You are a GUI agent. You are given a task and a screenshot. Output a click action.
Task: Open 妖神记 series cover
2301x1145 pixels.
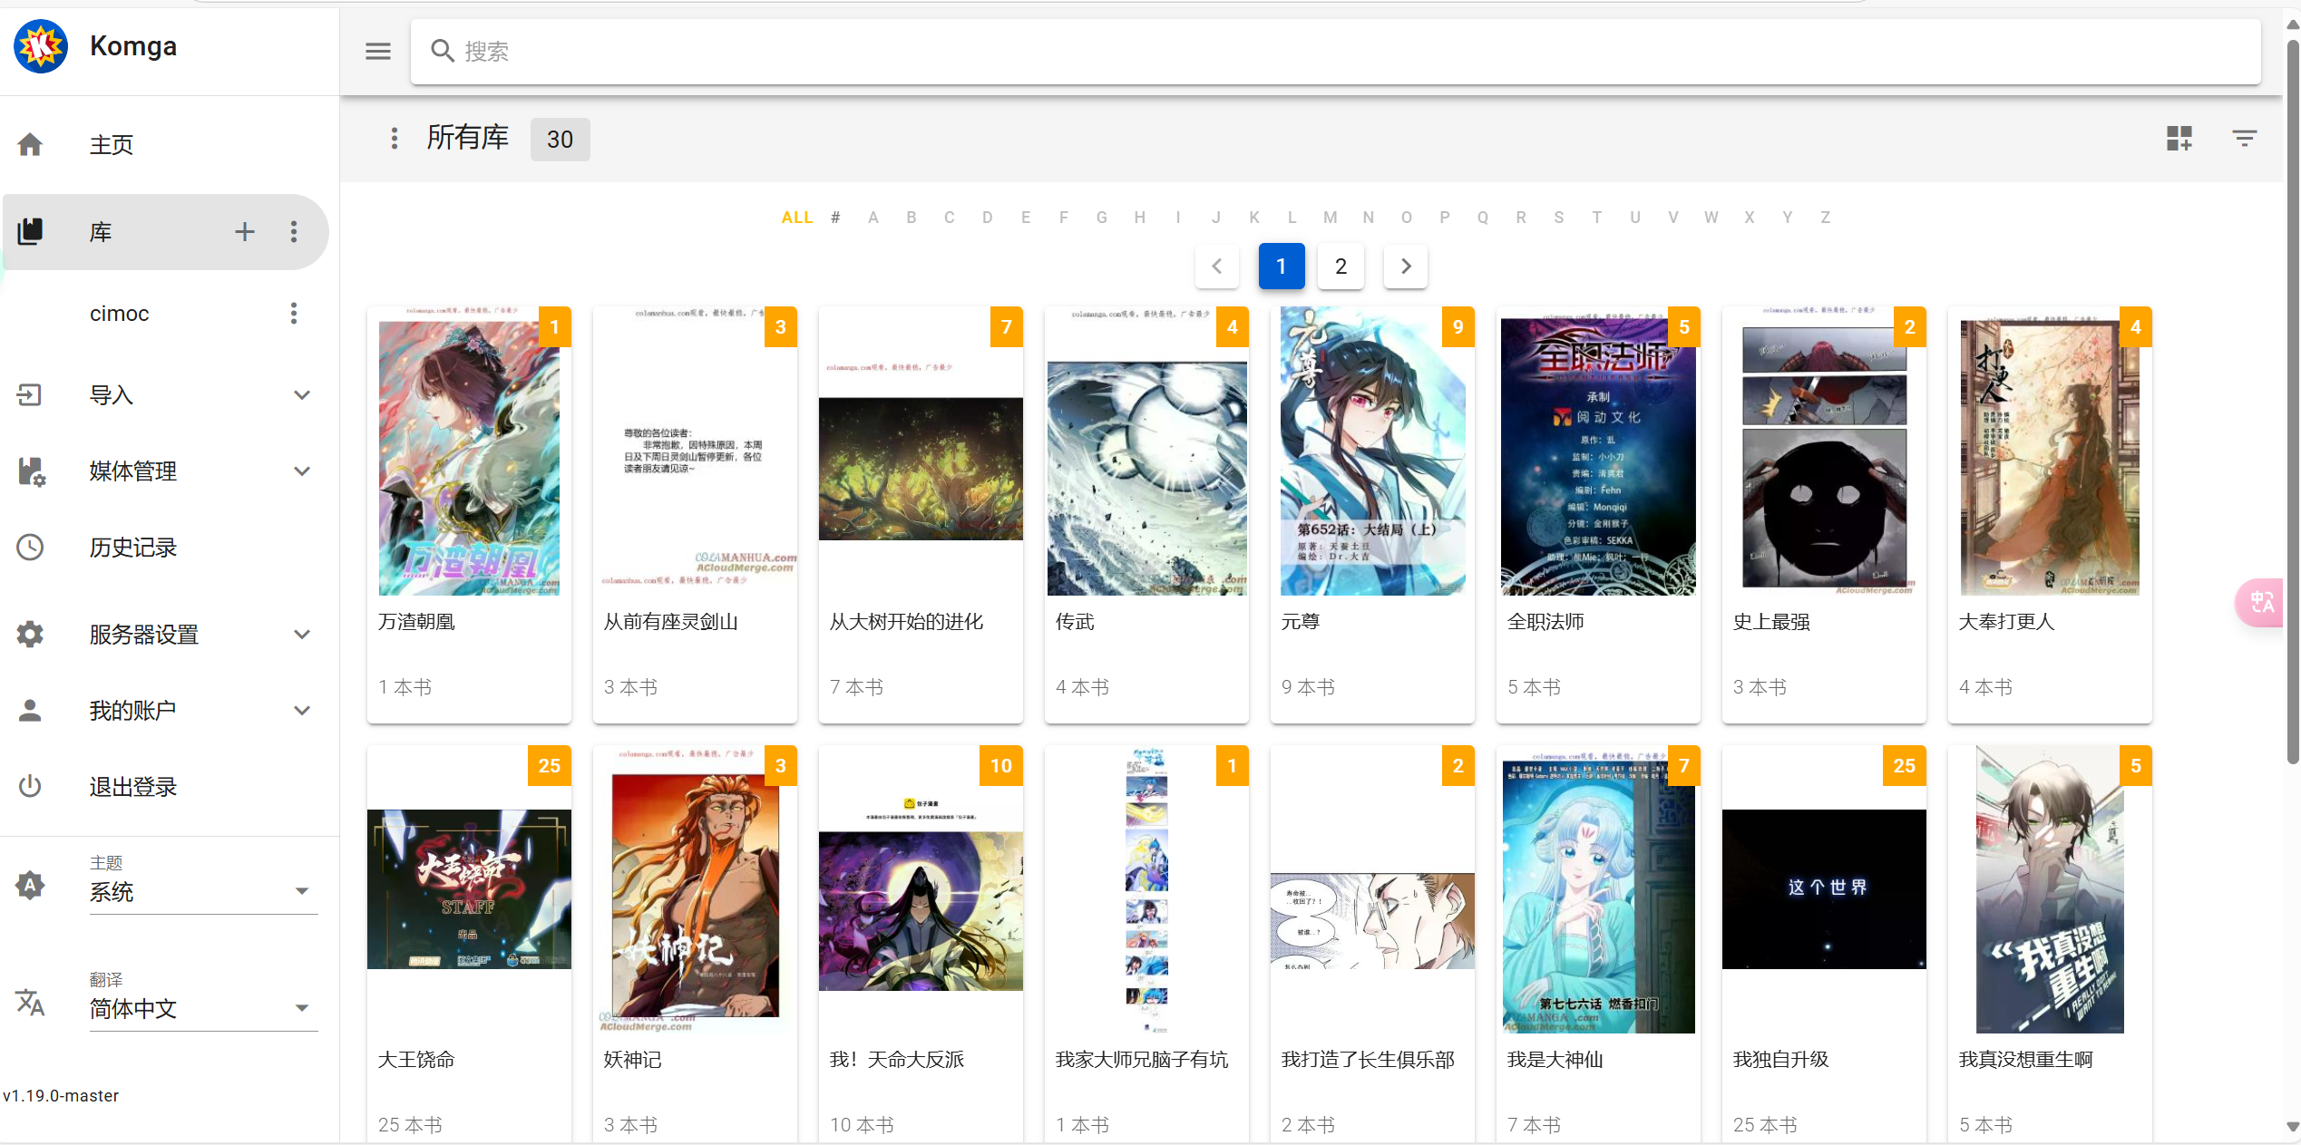point(695,888)
